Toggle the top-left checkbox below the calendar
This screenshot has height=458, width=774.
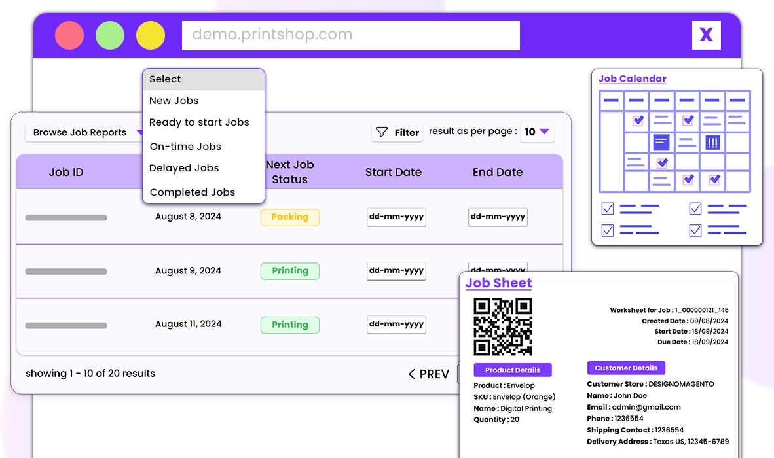608,209
